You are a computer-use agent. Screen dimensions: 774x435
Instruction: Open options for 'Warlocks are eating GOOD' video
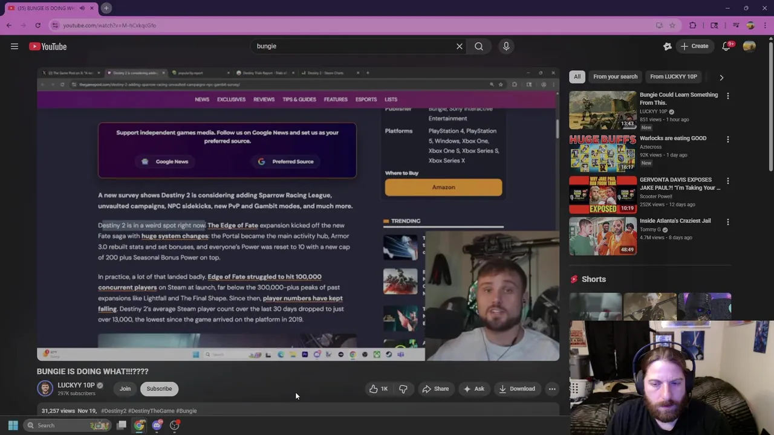point(728,140)
